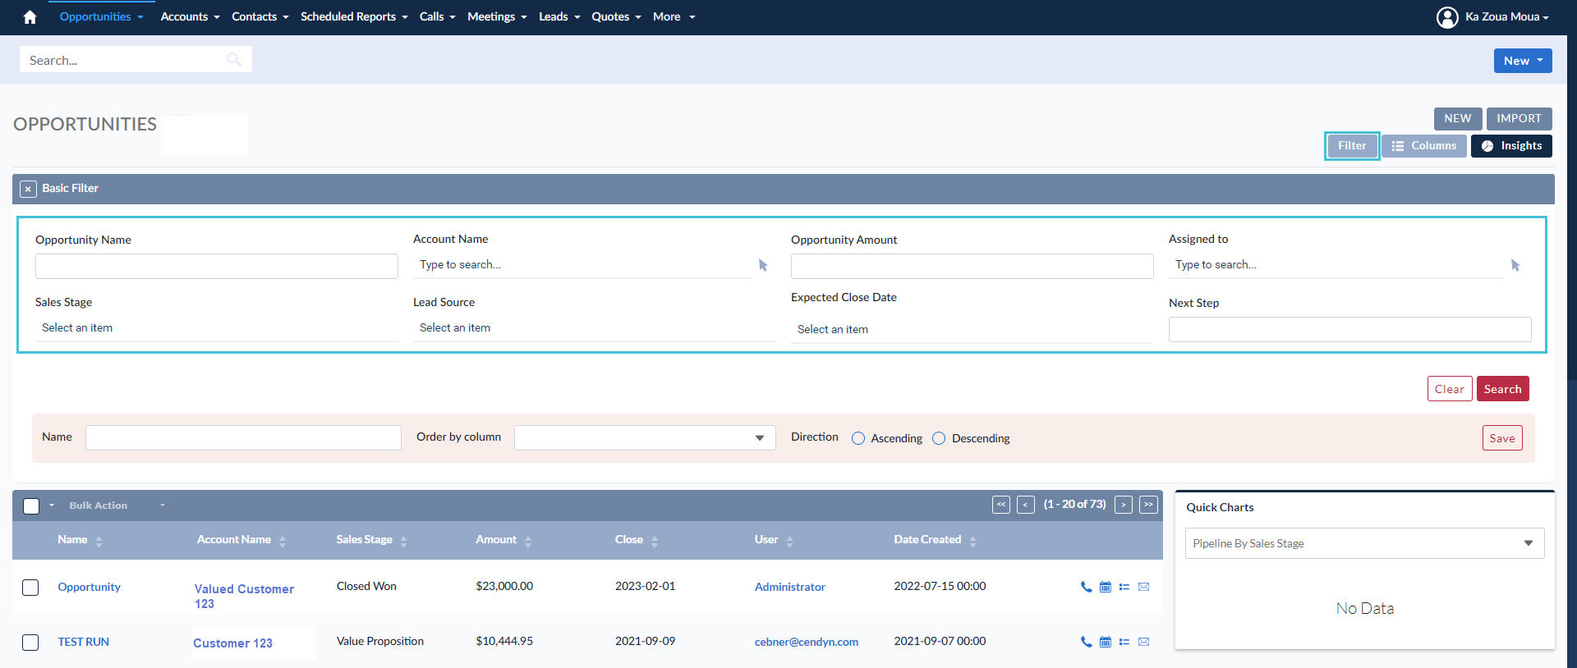Send an email for TEST RUN row

click(1143, 642)
